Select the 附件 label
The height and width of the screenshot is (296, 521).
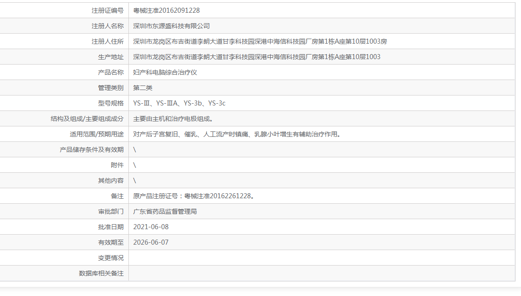117,165
